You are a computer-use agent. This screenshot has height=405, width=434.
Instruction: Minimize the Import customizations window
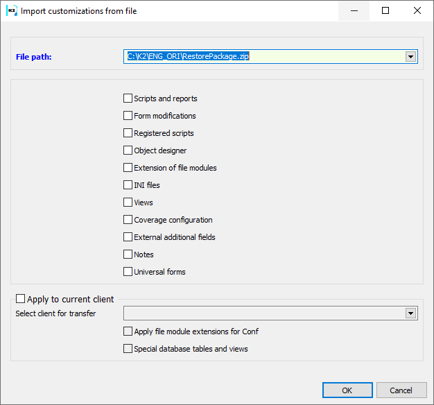(354, 11)
